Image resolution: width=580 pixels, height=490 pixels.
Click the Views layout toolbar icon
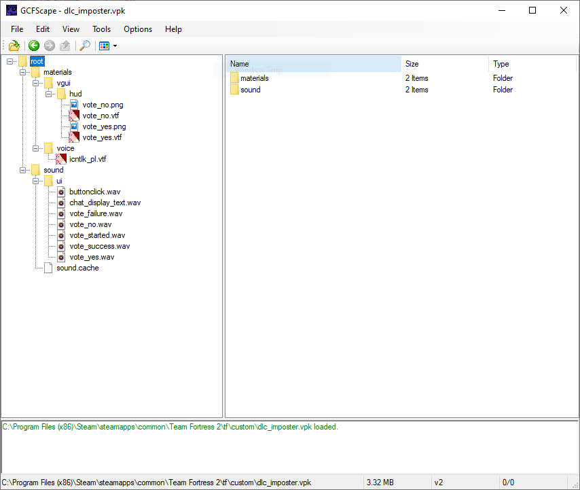coord(105,46)
